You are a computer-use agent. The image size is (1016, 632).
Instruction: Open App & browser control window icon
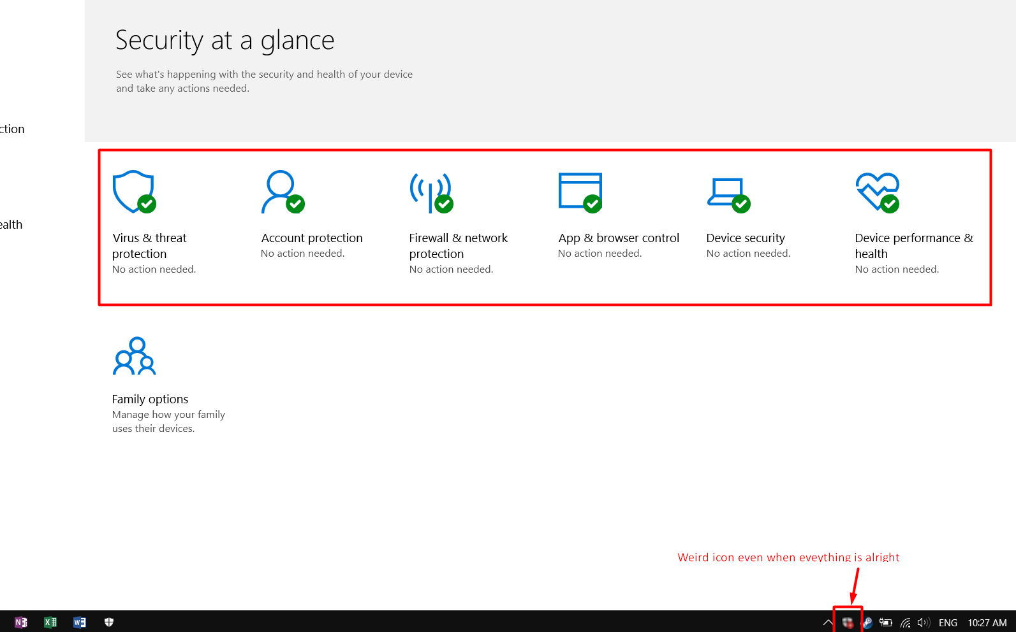pos(580,192)
